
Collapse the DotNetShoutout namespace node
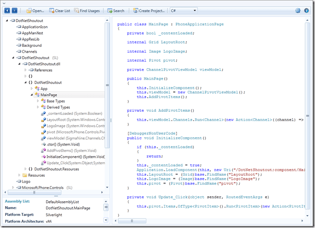click(x=25, y=83)
